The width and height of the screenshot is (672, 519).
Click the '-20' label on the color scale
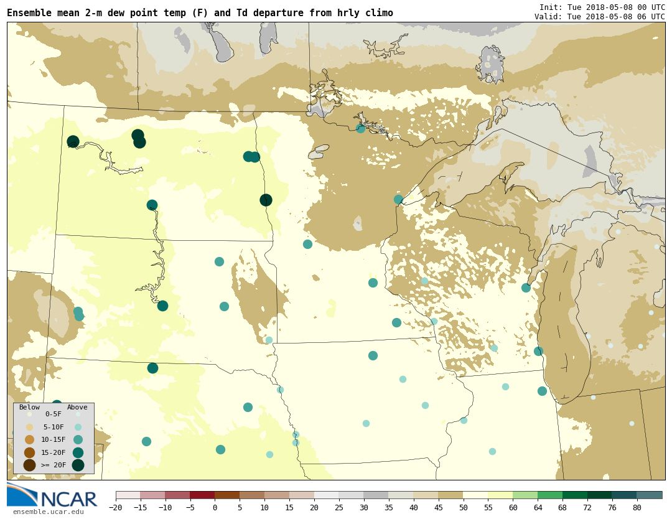point(115,508)
